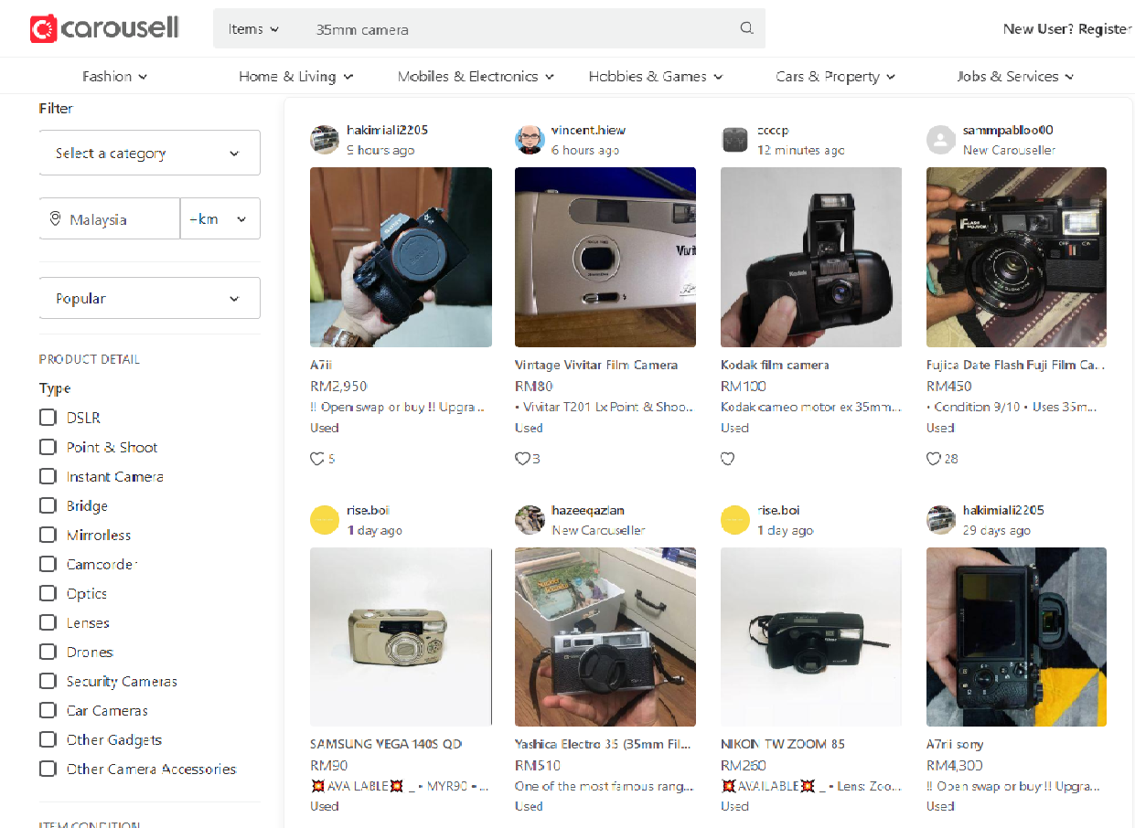The width and height of the screenshot is (1135, 828).
Task: Open the Kodak film camera listing title
Action: coord(775,365)
